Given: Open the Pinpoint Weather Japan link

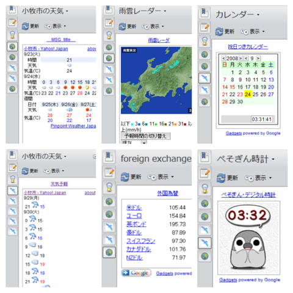Looking at the screenshot, I should pos(73,126).
